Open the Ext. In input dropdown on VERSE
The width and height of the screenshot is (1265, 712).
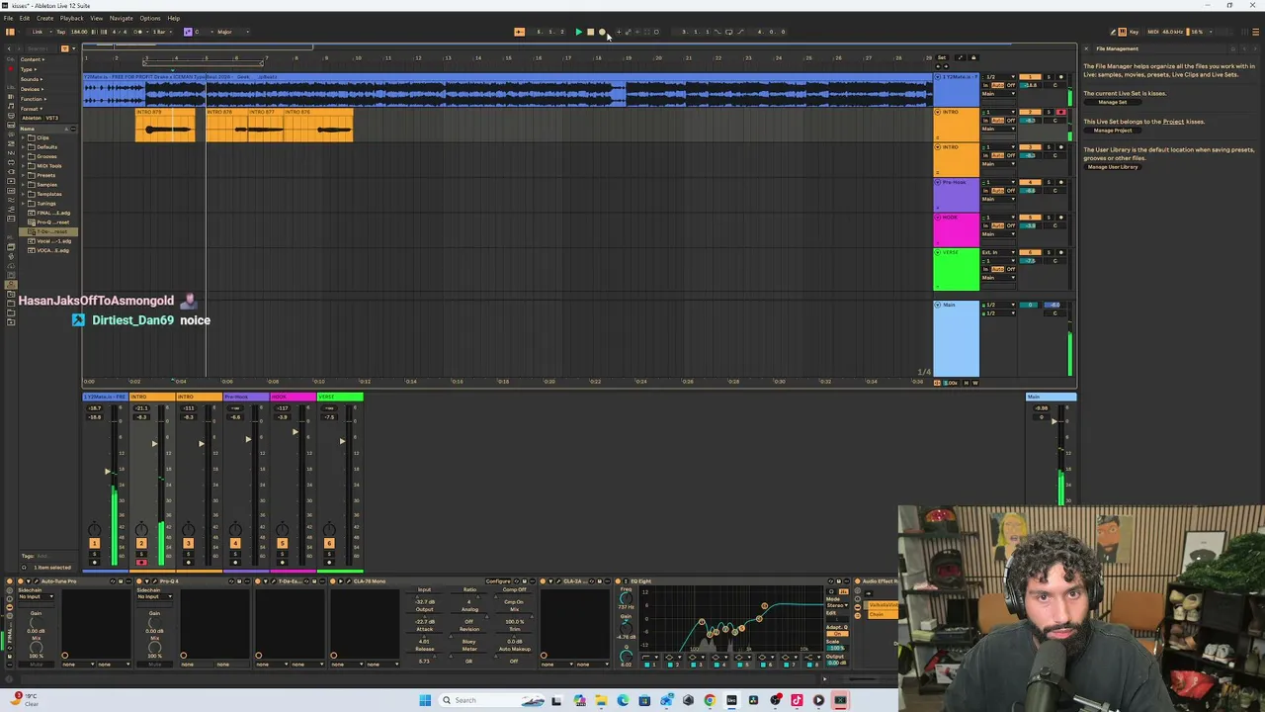pos(996,252)
